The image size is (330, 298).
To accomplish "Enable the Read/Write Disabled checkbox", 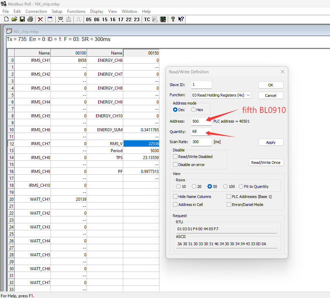I will point(175,157).
